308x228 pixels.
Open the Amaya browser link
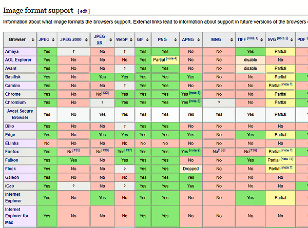12,51
